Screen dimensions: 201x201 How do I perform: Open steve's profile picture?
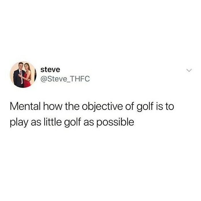click(x=23, y=74)
